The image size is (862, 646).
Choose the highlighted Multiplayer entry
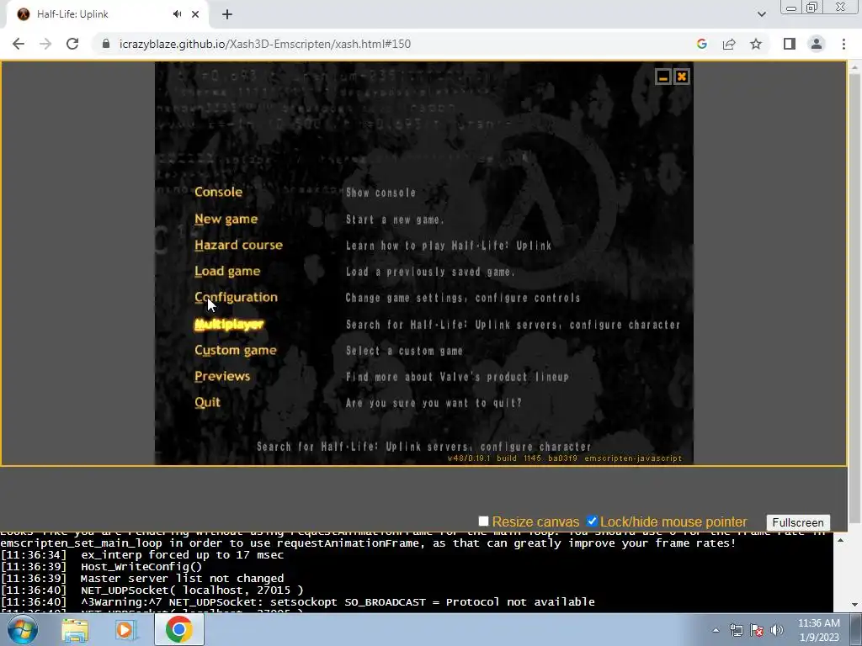(229, 324)
